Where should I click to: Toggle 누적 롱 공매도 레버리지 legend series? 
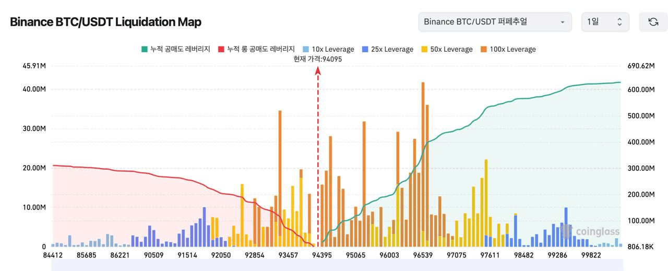[256, 49]
